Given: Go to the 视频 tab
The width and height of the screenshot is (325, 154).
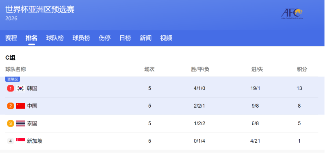Looking at the screenshot, I should pos(166,38).
